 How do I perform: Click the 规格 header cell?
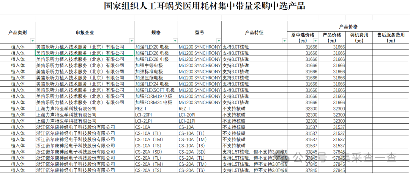point(156,32)
